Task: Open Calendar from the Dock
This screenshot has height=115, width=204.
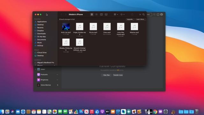Action: click(34, 111)
